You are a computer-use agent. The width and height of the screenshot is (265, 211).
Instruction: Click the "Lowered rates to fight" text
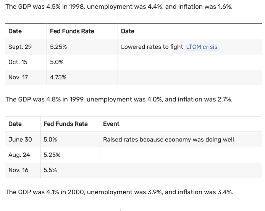[152, 47]
